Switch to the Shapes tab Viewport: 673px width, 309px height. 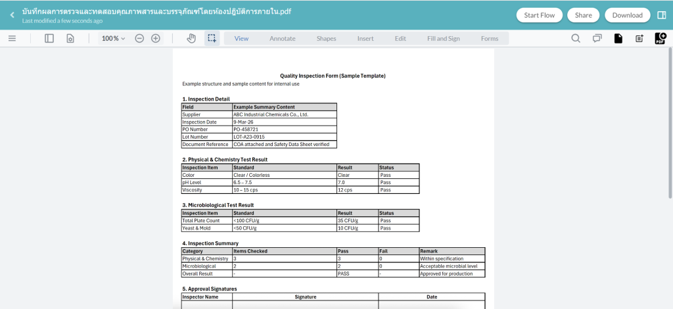[x=326, y=38]
